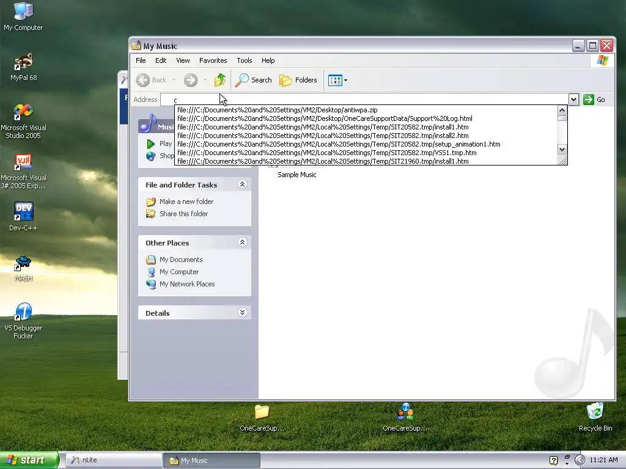
Task: Open Search in the toolbar
Action: tap(253, 80)
